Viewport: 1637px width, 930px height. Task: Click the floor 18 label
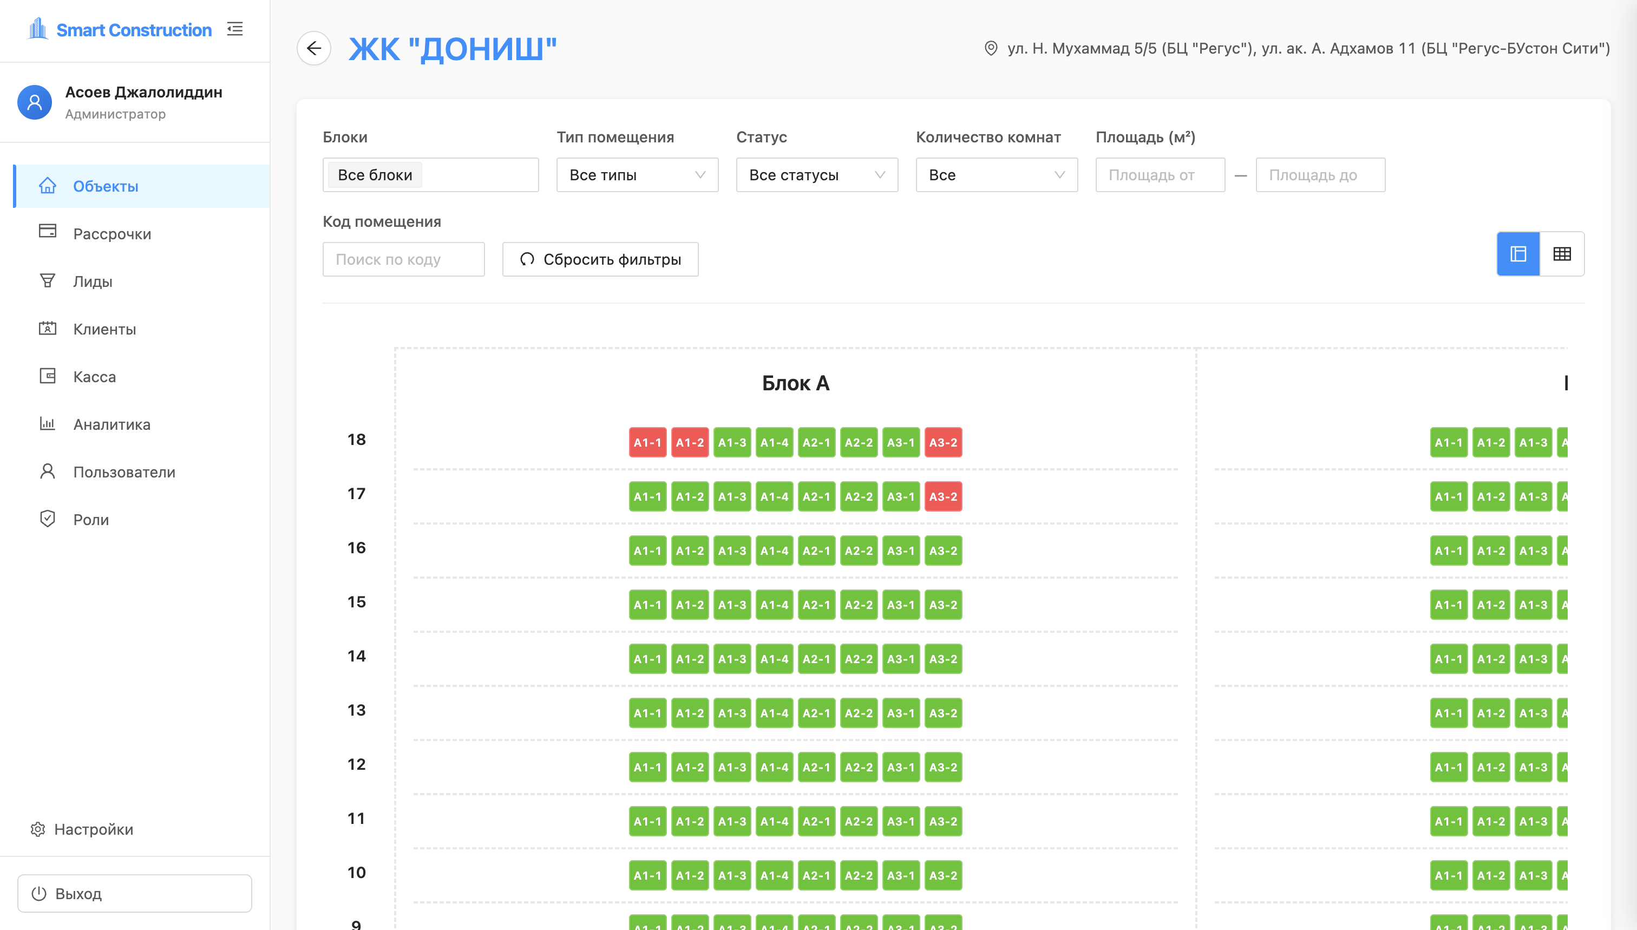coord(356,440)
